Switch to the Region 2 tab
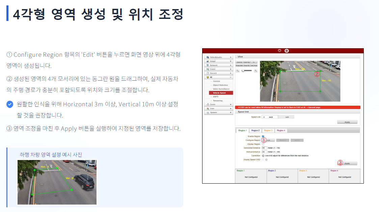Image resolution: width=379 pixels, height=212 pixels. [255, 131]
